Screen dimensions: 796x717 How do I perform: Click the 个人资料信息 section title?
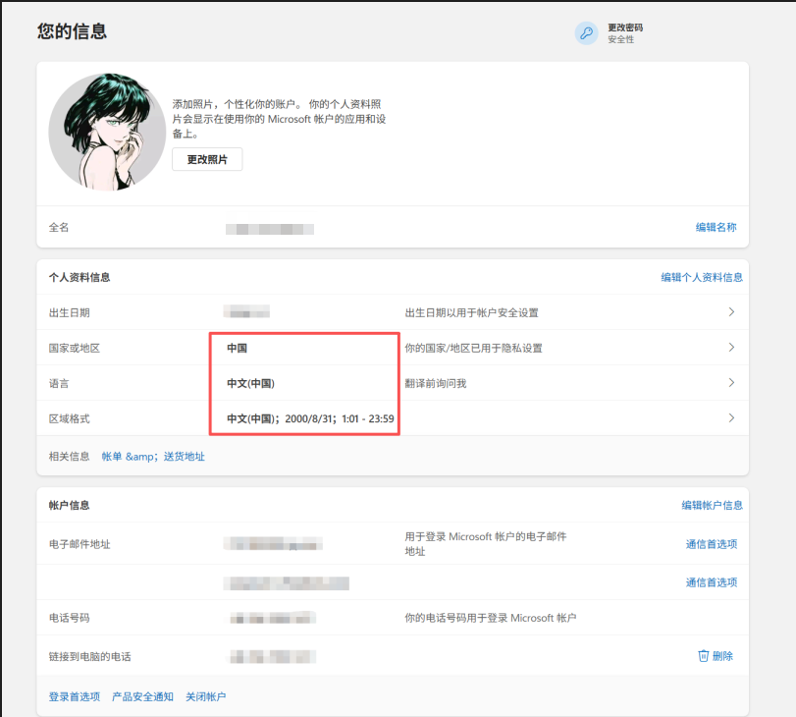coord(80,277)
